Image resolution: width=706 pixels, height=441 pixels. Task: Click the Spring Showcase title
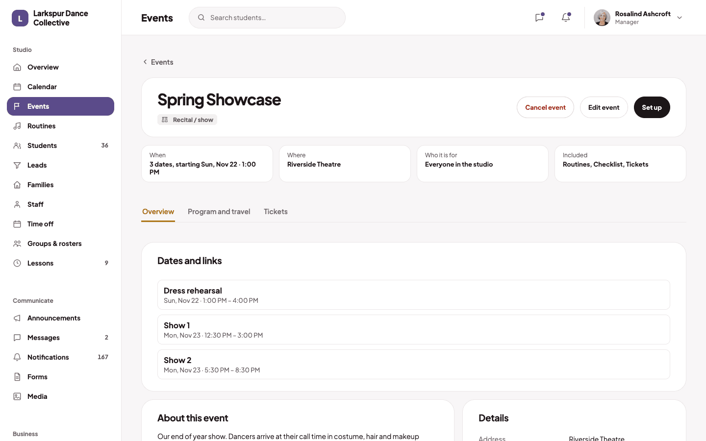coord(219,99)
